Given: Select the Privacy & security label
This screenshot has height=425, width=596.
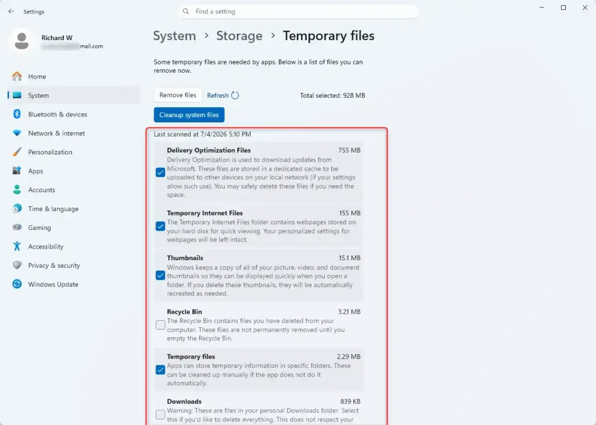Looking at the screenshot, I should tap(54, 265).
